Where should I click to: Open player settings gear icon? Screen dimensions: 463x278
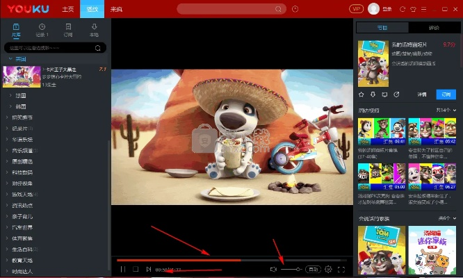[328, 269]
